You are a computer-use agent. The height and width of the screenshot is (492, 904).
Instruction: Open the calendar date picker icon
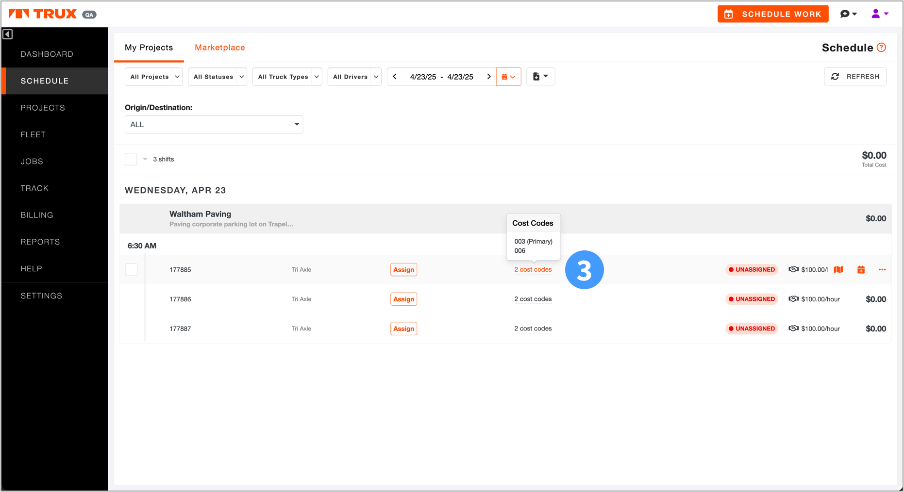tap(508, 77)
